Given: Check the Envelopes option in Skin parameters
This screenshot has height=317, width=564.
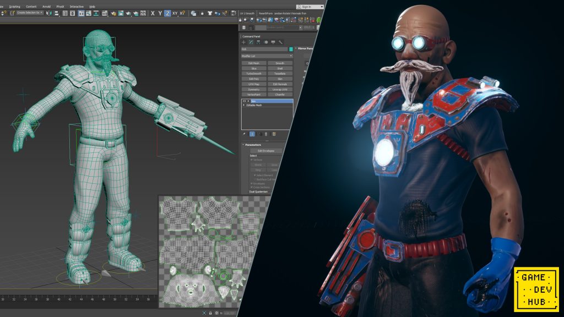Looking at the screenshot, I should 252,183.
